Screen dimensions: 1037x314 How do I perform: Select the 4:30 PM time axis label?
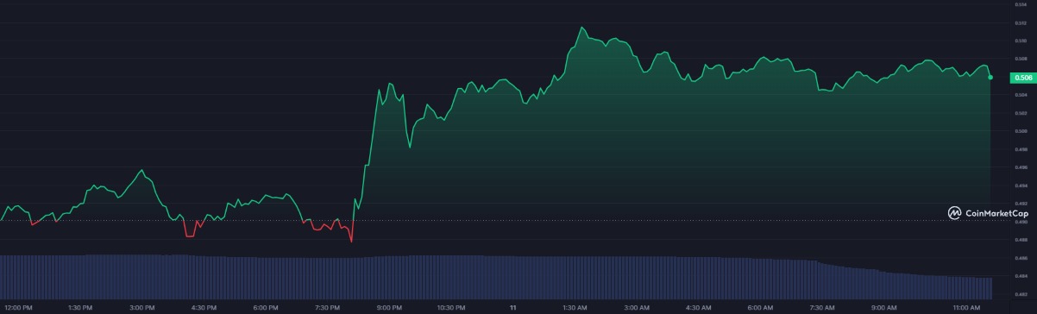pos(204,308)
